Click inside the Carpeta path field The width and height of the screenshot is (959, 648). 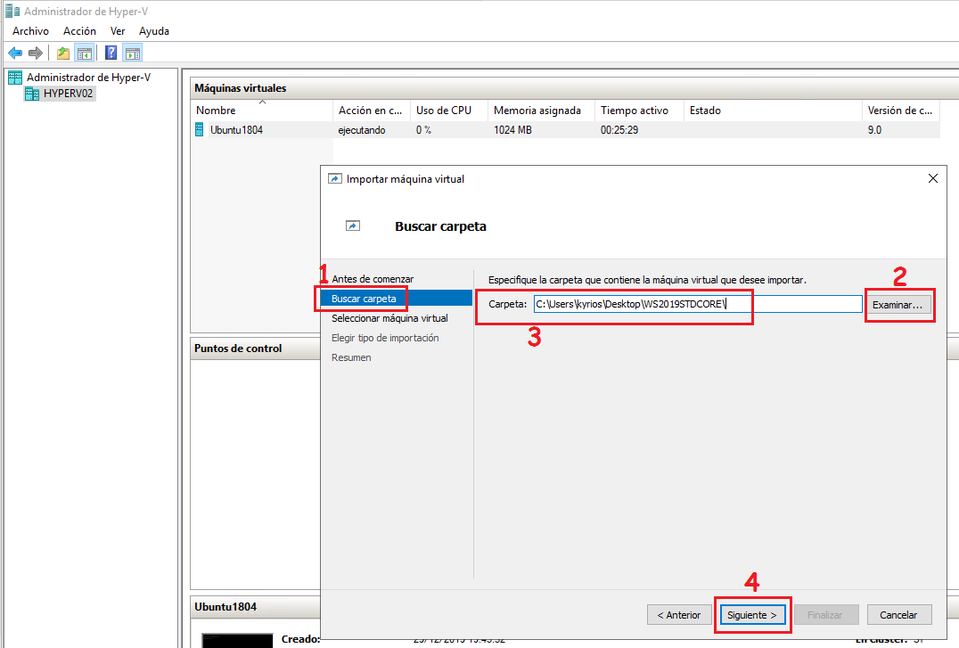668,304
